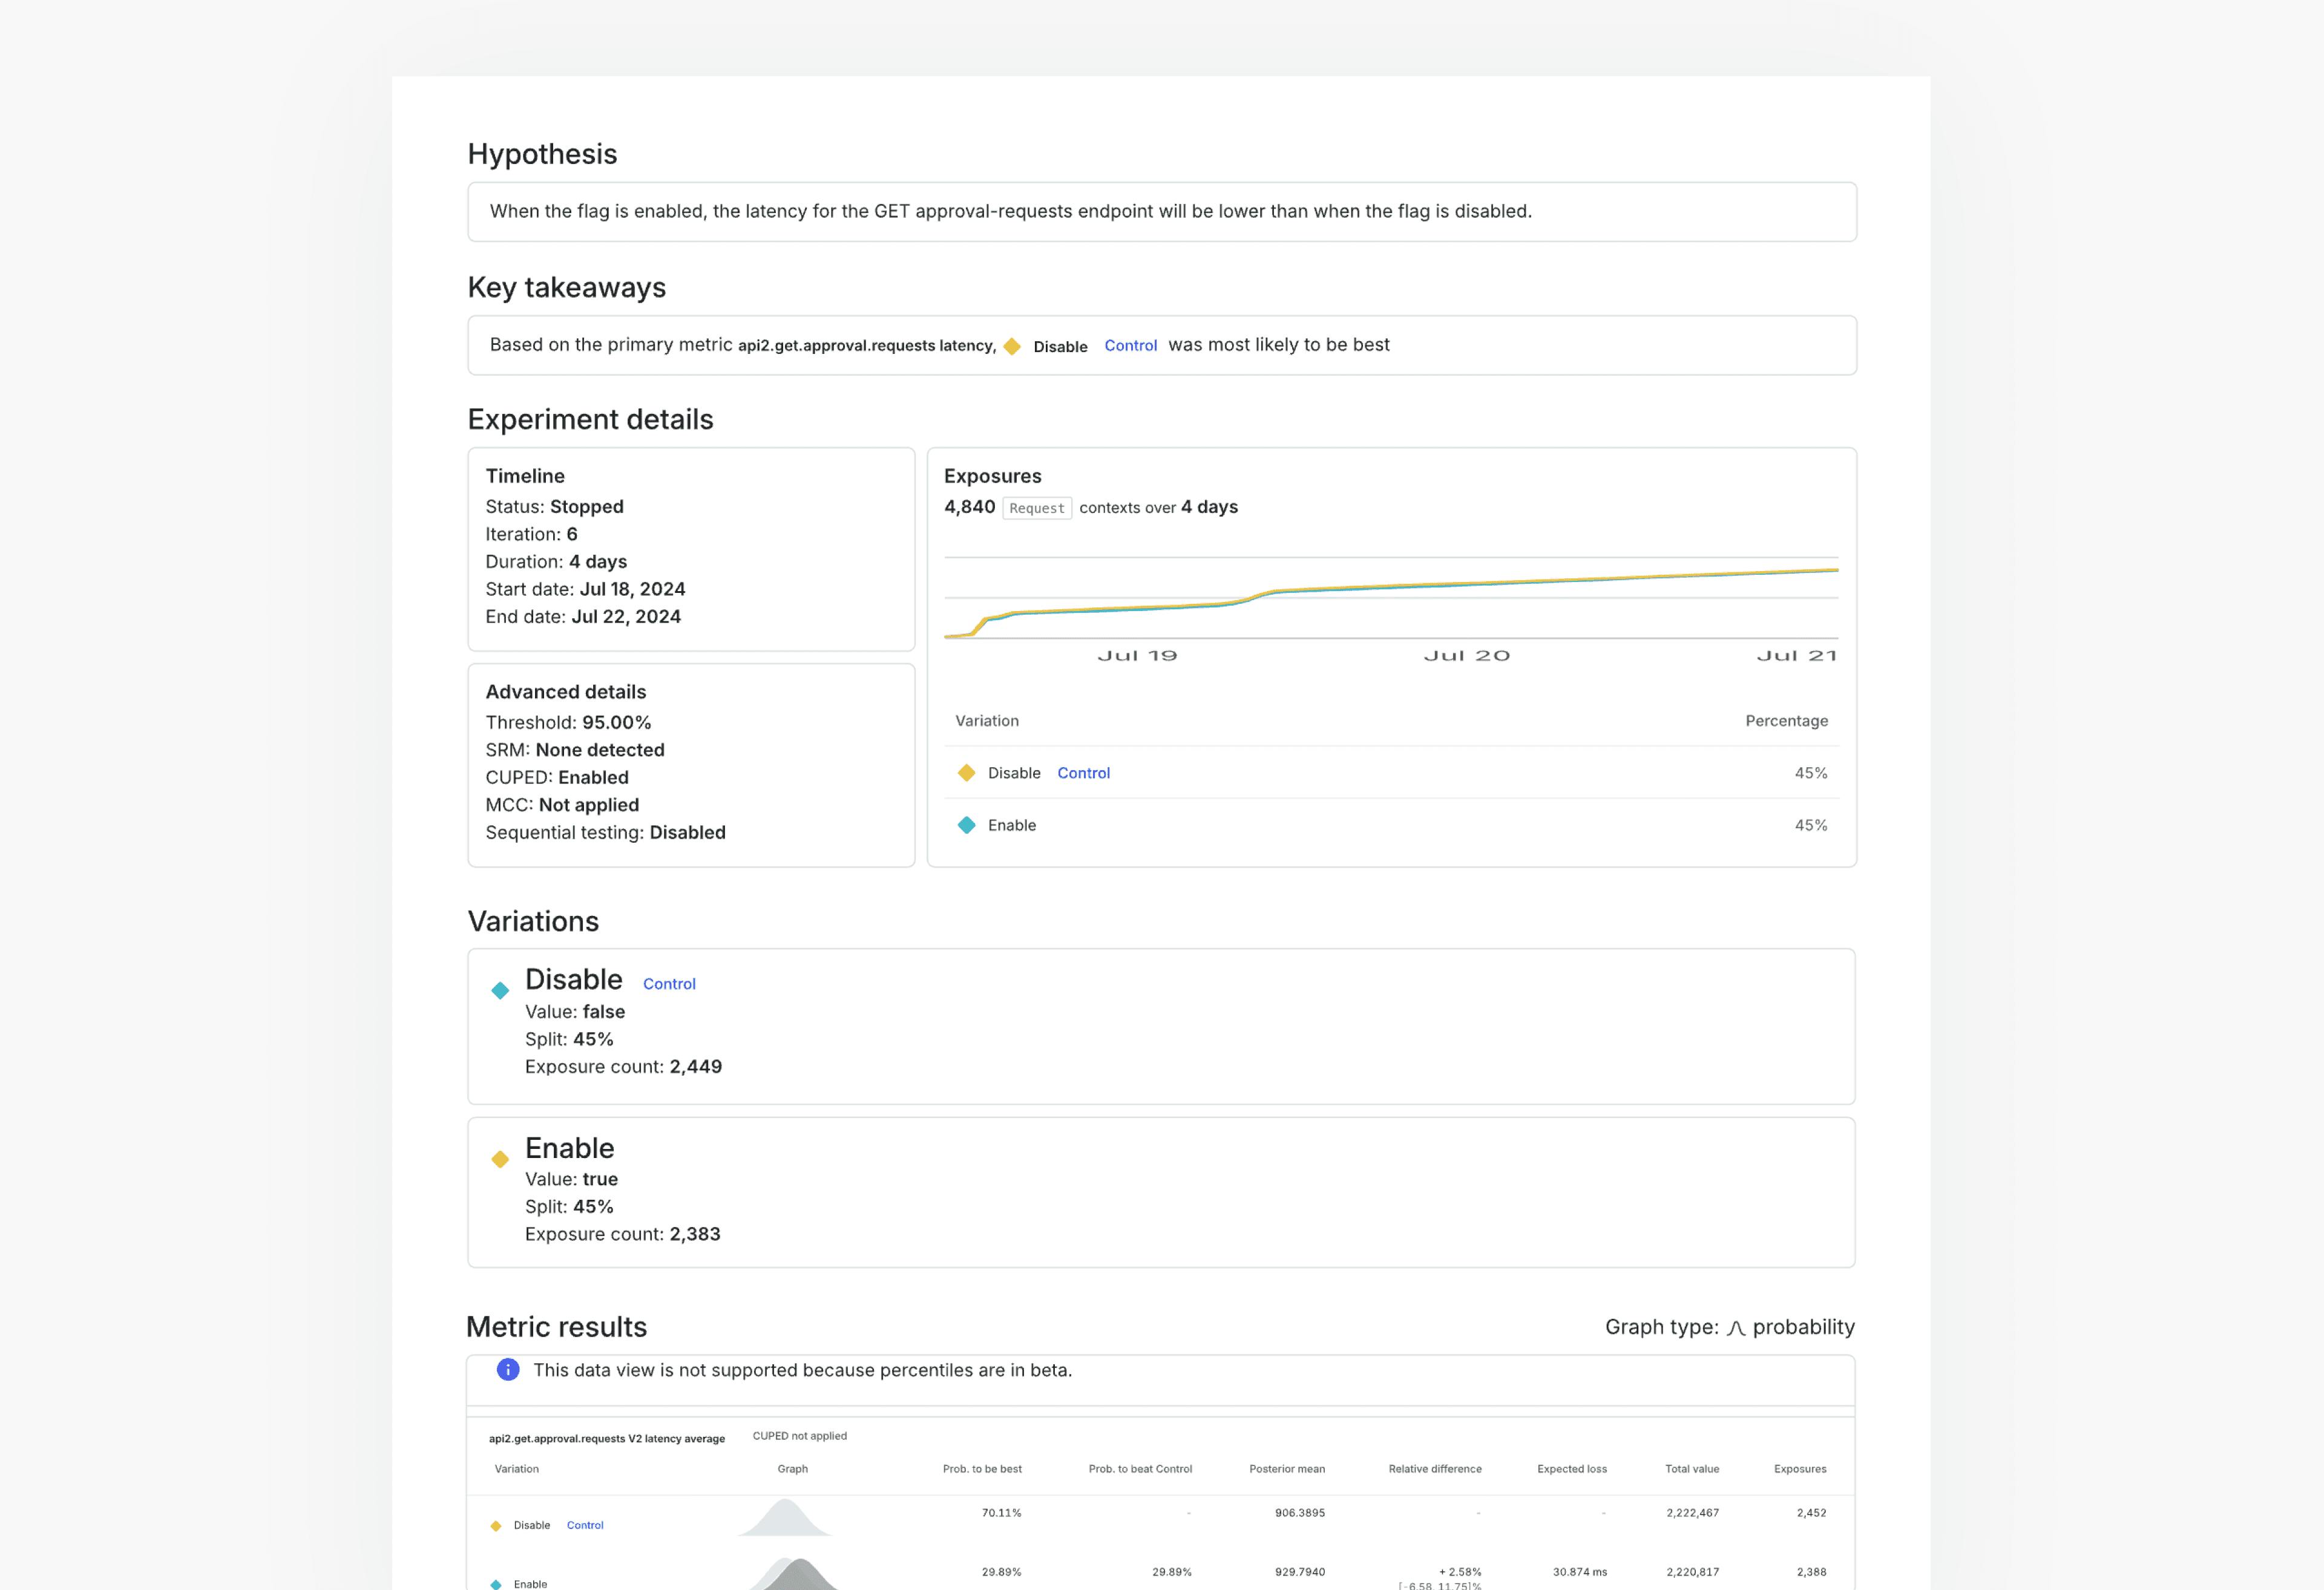Click the exposures line chart near Jul 20
This screenshot has width=2324, height=1590.
pyautogui.click(x=1466, y=585)
